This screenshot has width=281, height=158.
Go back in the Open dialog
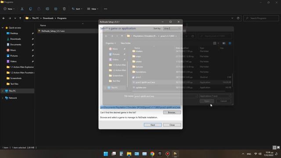pos(106,36)
